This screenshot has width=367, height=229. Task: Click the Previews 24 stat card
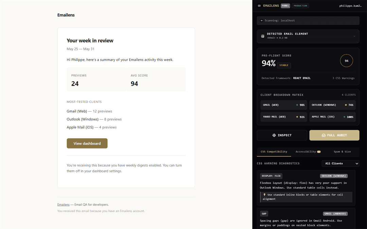click(97, 79)
